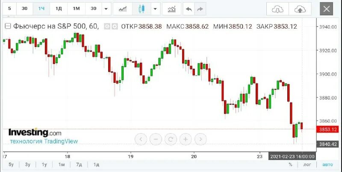Viewport: 342px width, 172px height.
Task: Click date label 18 on time axis
Action: [68, 156]
